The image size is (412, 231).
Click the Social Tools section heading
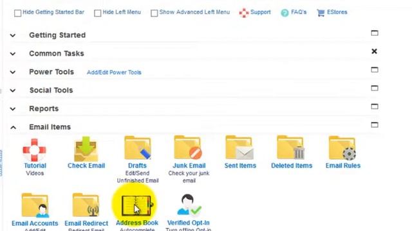coord(51,90)
